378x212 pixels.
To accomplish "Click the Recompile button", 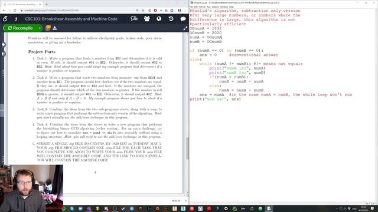I will click(x=20, y=28).
